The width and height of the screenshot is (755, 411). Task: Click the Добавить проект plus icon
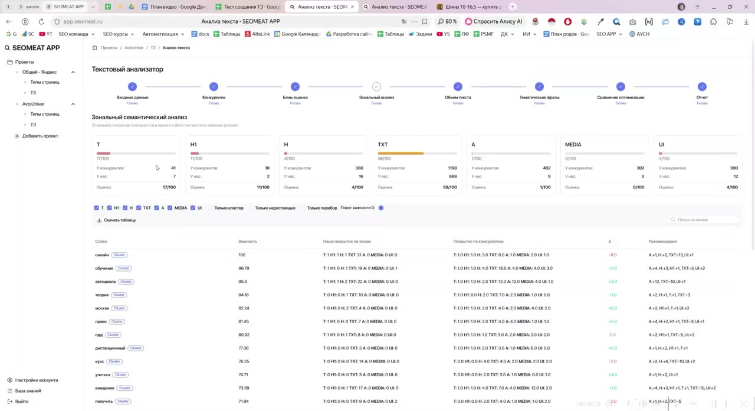coord(17,136)
